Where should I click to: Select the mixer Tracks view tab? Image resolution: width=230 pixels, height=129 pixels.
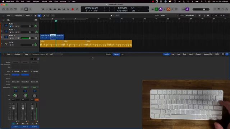coord(116,54)
